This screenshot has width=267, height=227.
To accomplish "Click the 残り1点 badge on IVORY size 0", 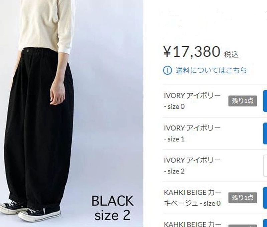I will (243, 101).
